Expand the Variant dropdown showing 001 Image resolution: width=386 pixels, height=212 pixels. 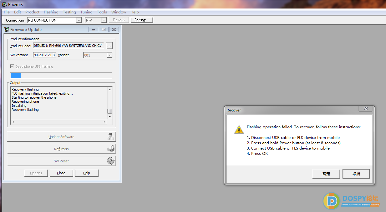pyautogui.click(x=109, y=55)
